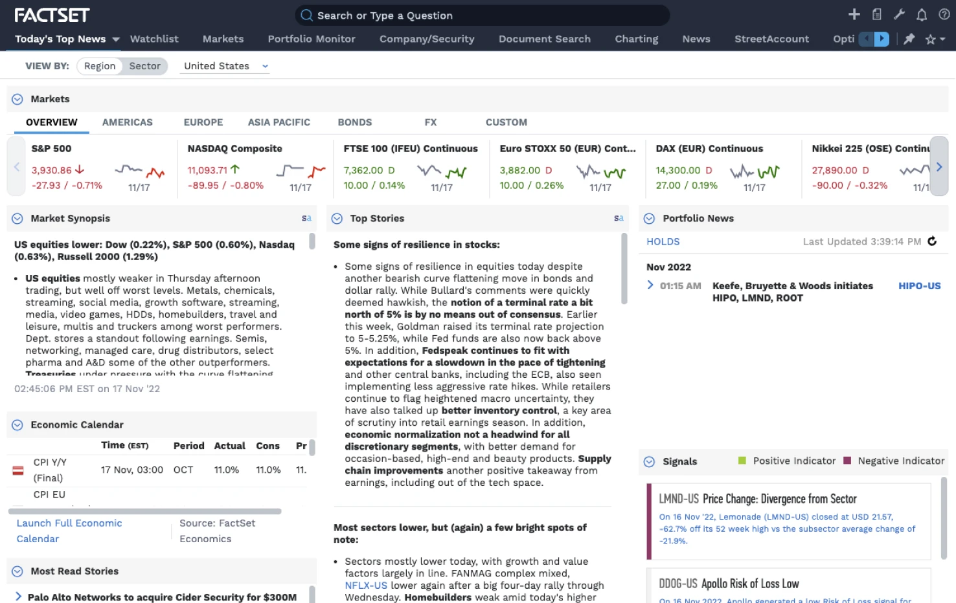
Task: Click the Signals panel vertical scrollbar
Action: [x=944, y=518]
